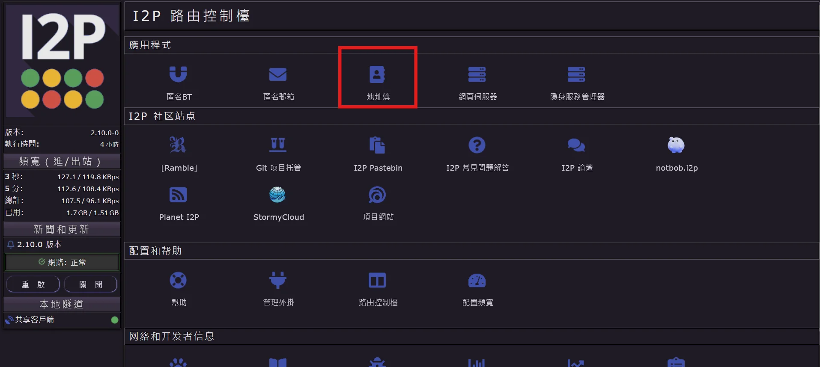Open Git 項目托管 icon
Screen dimensions: 820x367
(278, 145)
